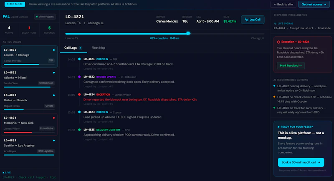Click the arrow between Laredo and Chicago

click(84, 23)
